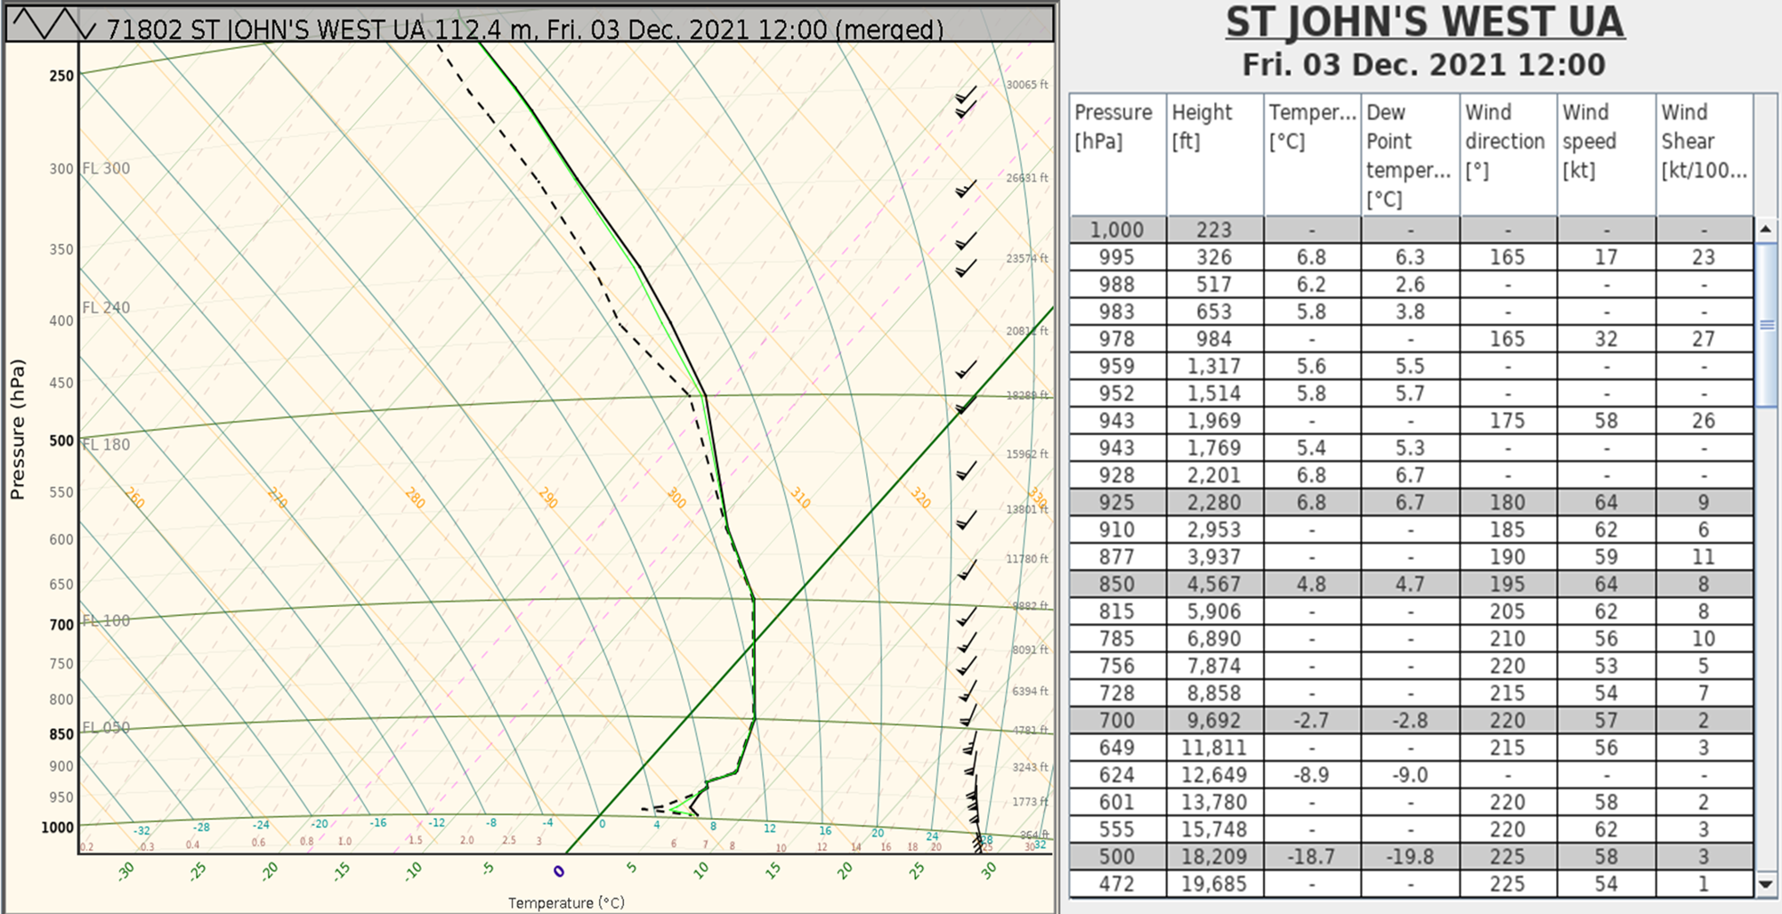This screenshot has height=914, width=1782.
Task: Click the Dew Point temperature column header
Action: tap(1405, 156)
